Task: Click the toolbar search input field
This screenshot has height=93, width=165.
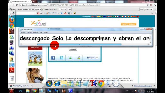Action: click(25, 13)
